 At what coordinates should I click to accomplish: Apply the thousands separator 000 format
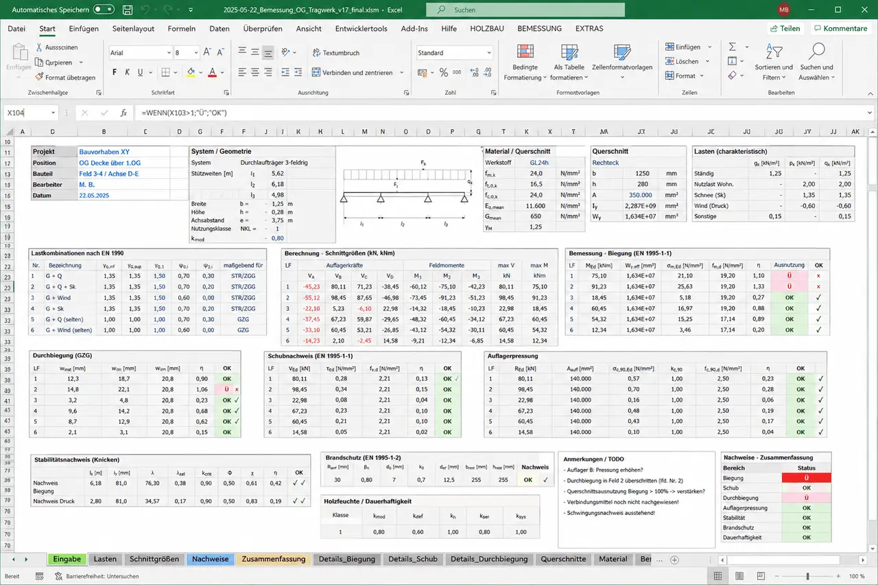click(x=457, y=72)
